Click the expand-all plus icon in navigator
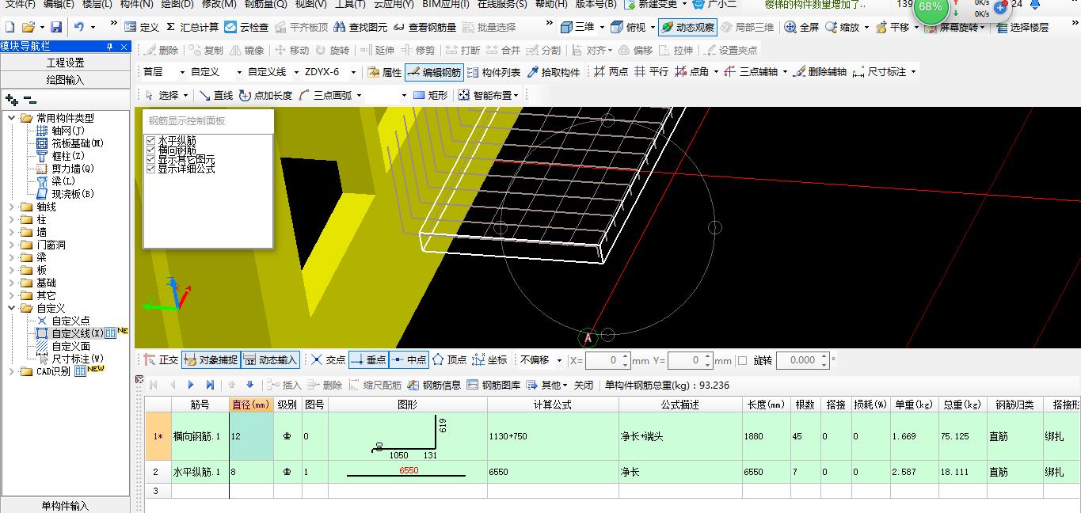Screen dimensions: 1081x513 tap(11, 100)
